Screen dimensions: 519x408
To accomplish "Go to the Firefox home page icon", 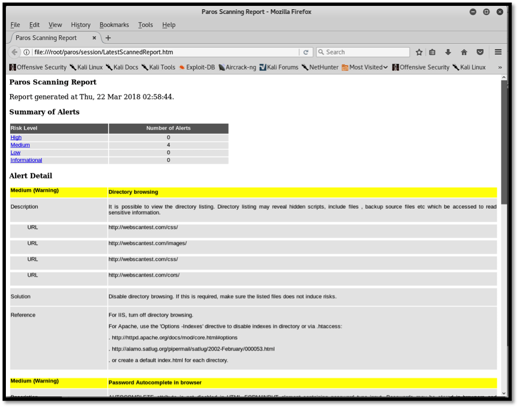I will [x=464, y=52].
